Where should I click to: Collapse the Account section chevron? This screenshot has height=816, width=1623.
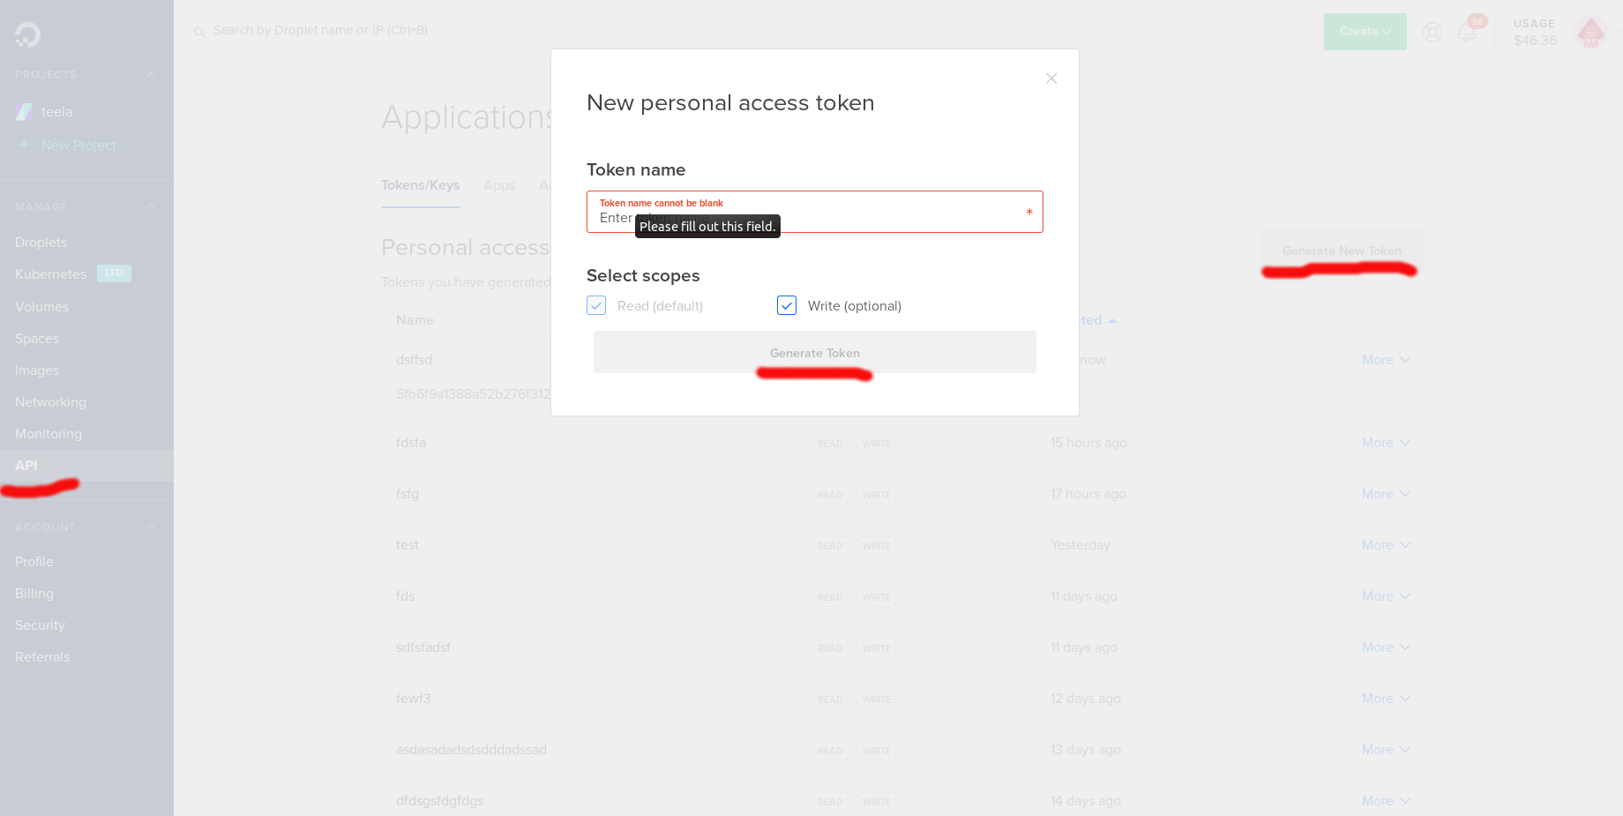point(151,527)
